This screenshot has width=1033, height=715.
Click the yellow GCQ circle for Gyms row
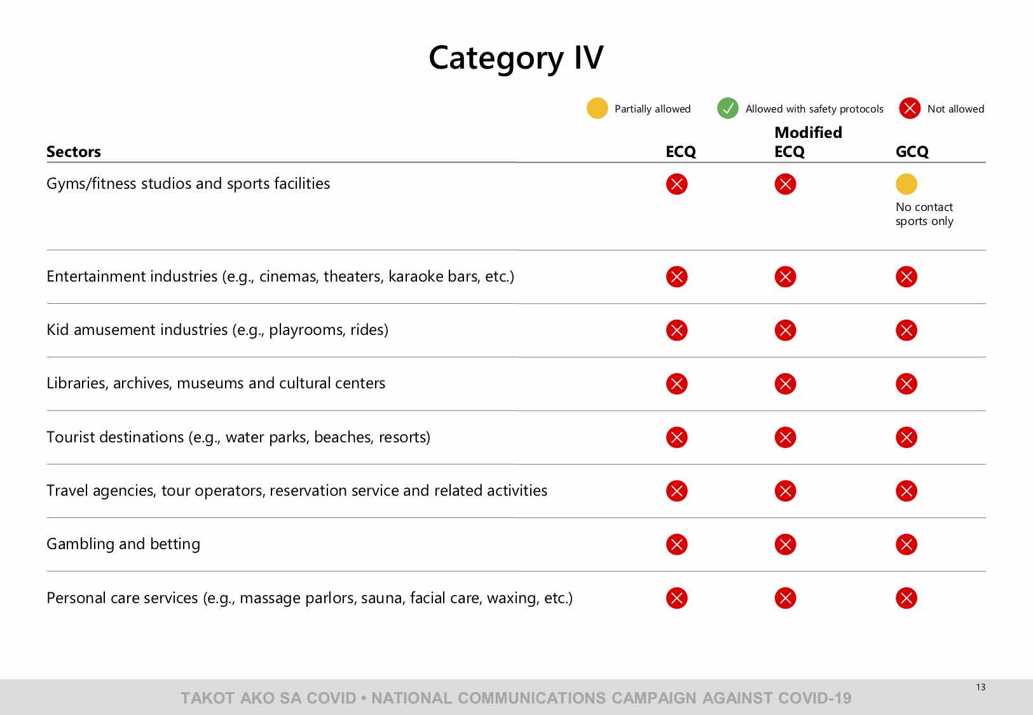click(906, 184)
